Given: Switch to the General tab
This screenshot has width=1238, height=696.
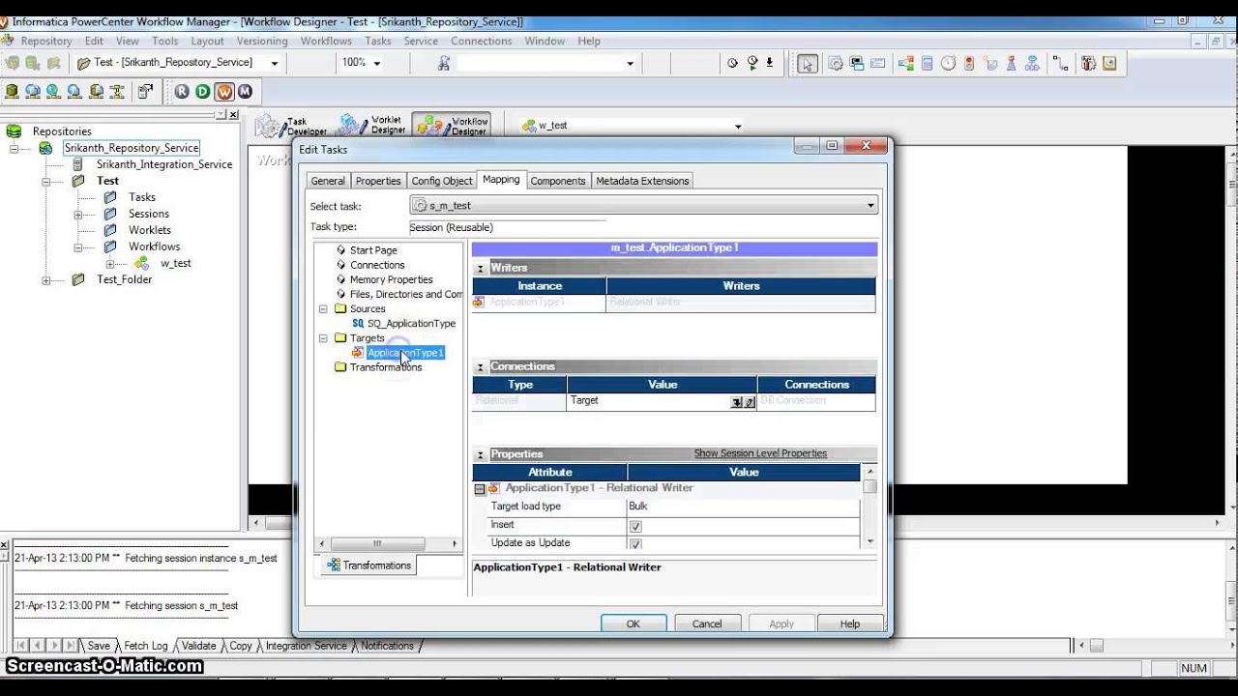Looking at the screenshot, I should coord(328,181).
